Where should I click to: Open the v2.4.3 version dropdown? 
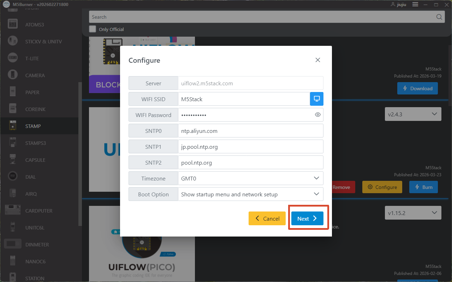[x=413, y=114]
